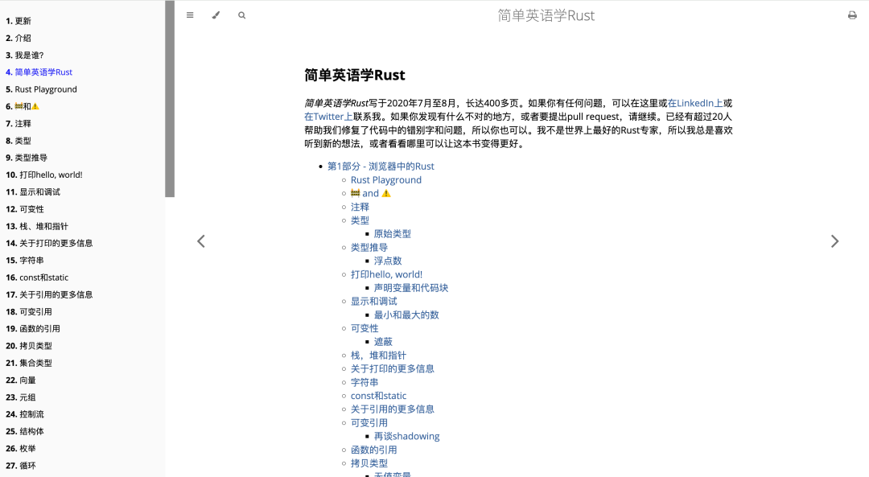Open sidebar chapter 6 with warning emoji
869x477 pixels.
[x=23, y=106]
